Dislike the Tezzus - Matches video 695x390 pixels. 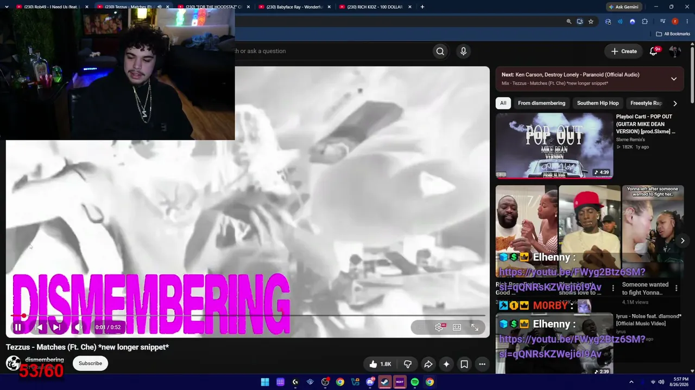(408, 364)
